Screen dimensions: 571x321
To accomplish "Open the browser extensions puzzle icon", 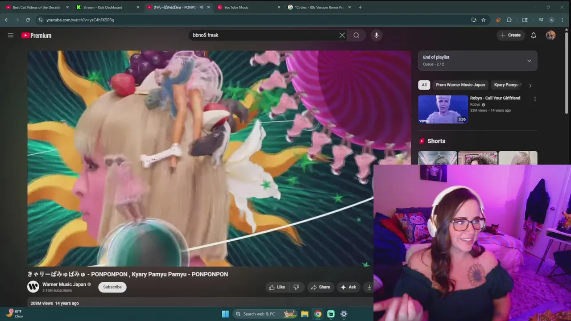I will [509, 20].
